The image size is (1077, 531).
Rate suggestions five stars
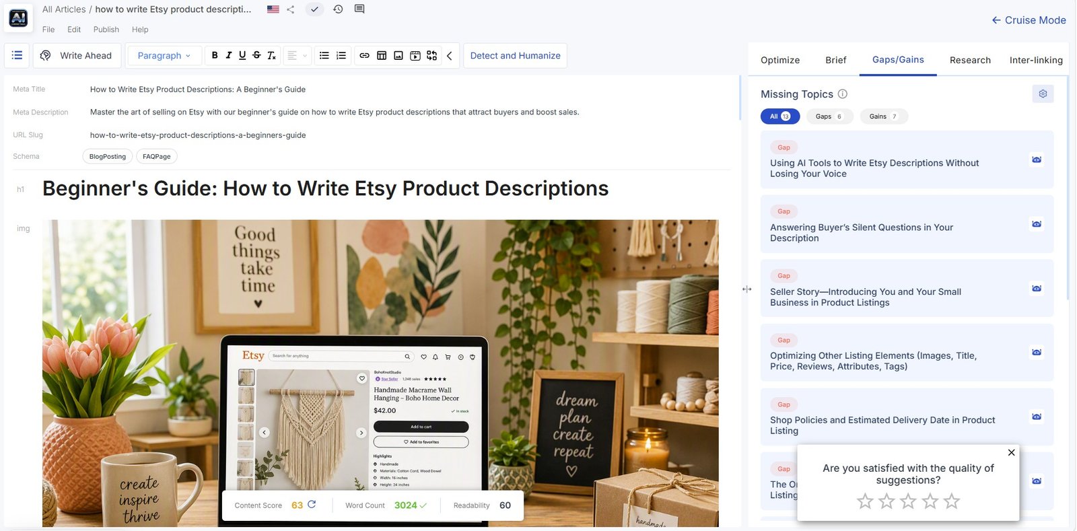(x=951, y=501)
